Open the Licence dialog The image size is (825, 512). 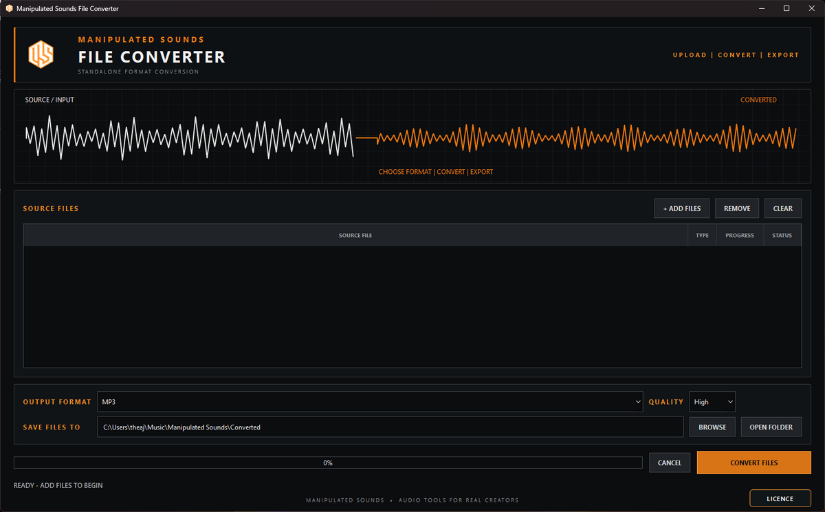coord(780,499)
